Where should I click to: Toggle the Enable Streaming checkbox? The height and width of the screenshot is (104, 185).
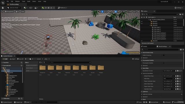pos(164,55)
